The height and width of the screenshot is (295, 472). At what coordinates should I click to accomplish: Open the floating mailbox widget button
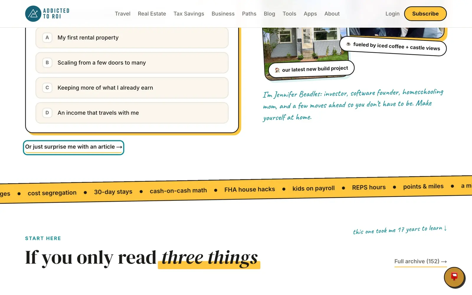pos(454,277)
